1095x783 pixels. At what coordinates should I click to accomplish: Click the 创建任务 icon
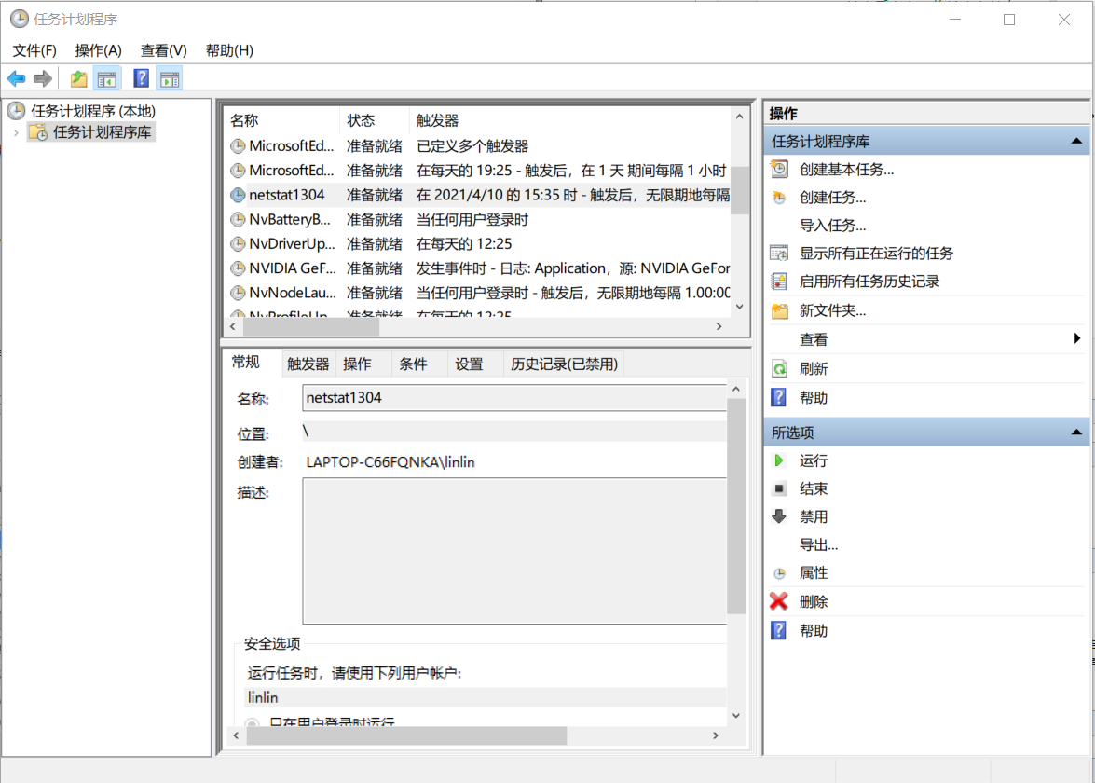779,198
